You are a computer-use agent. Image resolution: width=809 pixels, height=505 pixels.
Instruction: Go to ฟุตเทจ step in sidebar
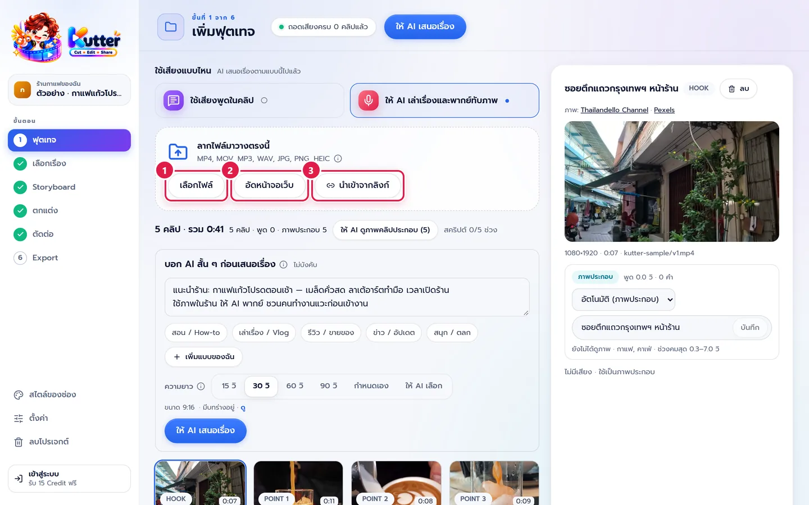point(69,140)
